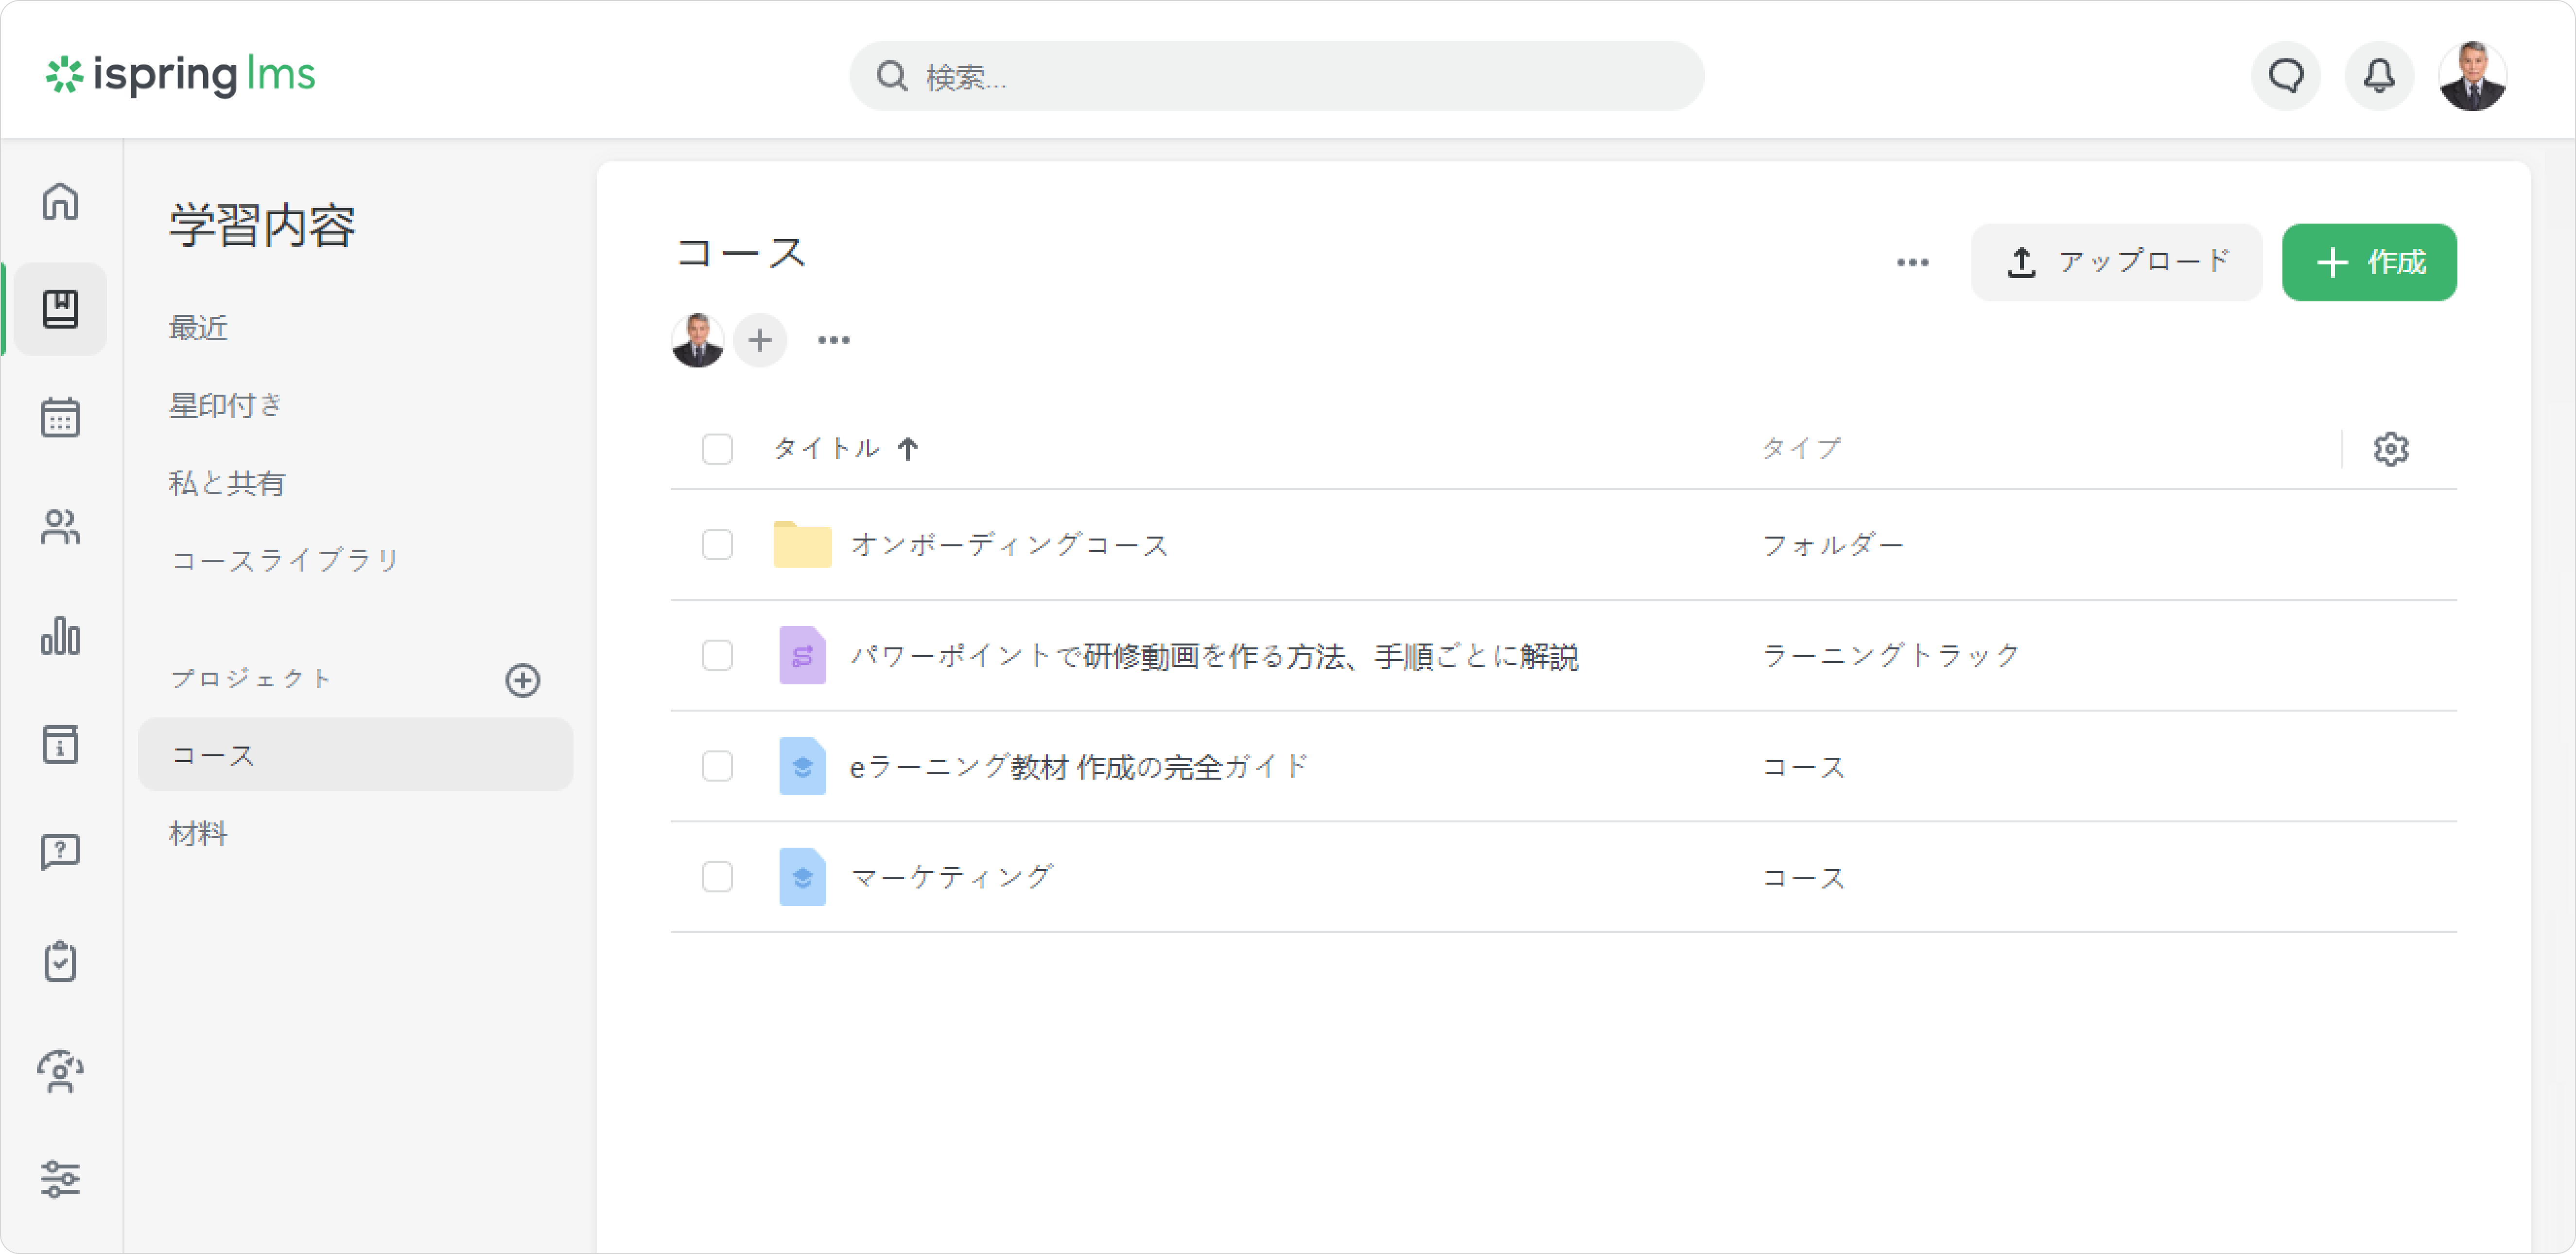Open the more options menu beside アップロード

[x=1912, y=263]
